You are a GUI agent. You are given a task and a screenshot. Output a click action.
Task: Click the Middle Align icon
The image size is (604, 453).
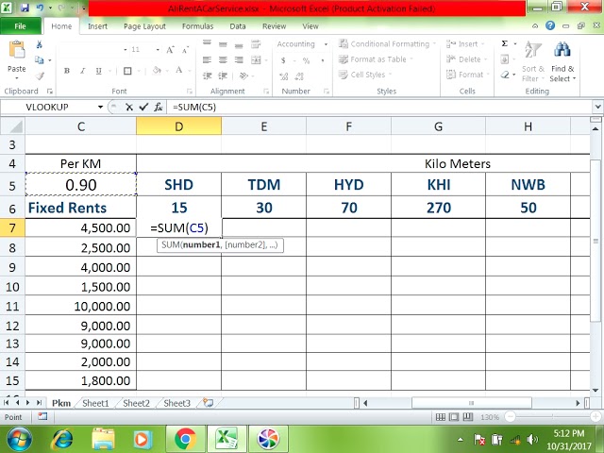(x=223, y=44)
